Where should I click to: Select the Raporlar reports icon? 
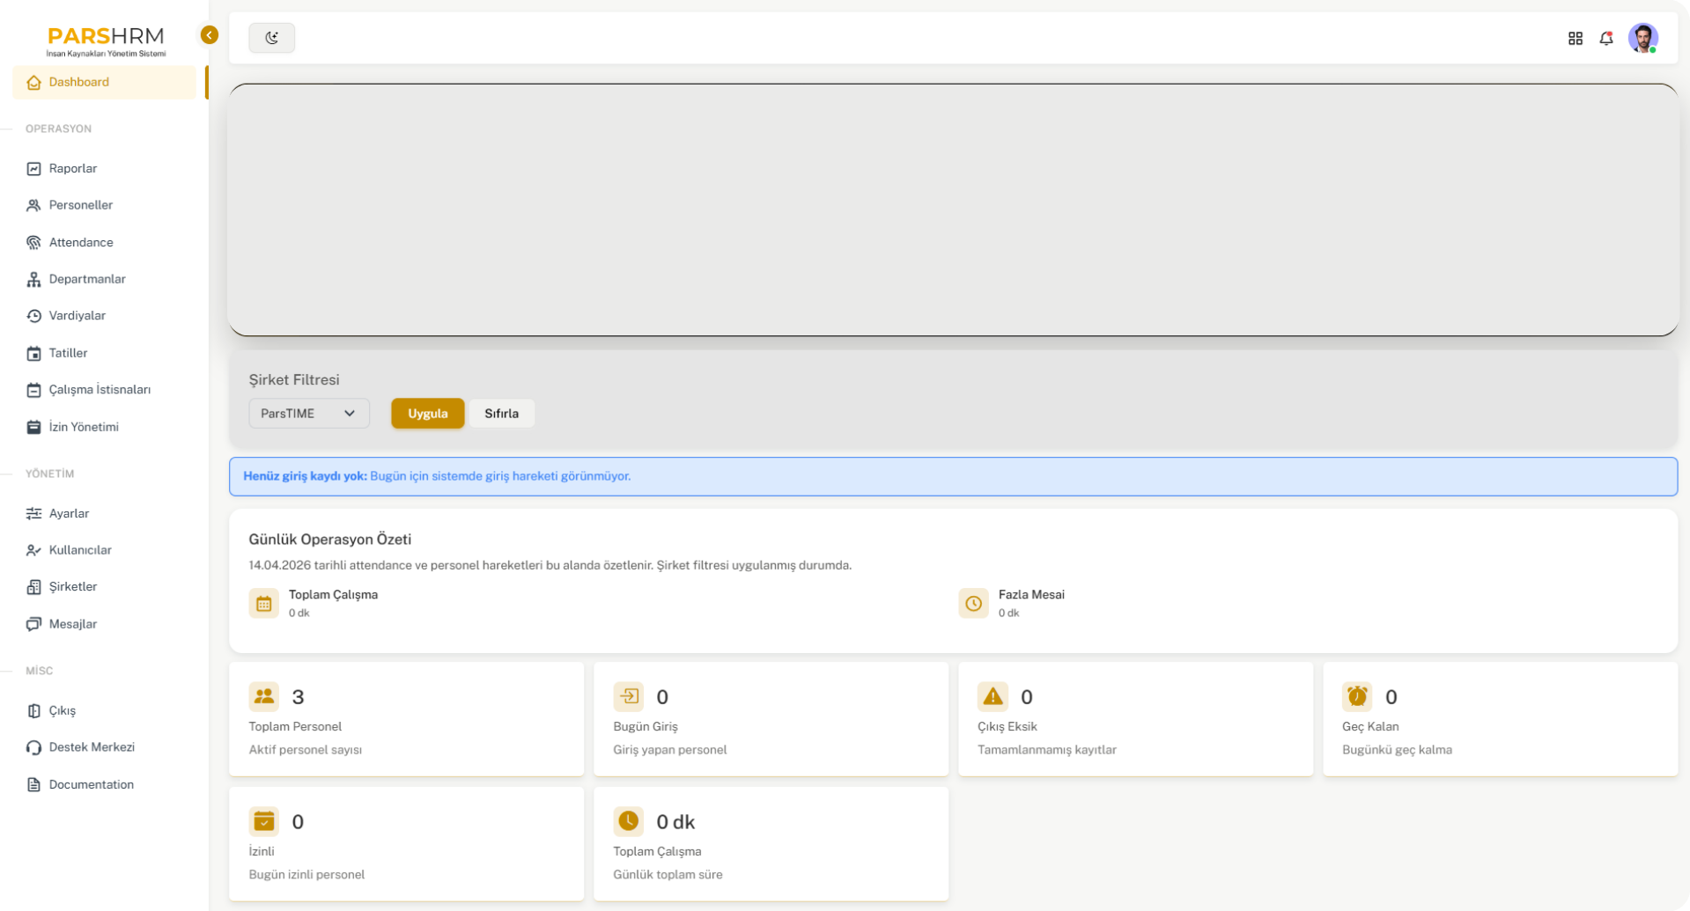click(x=33, y=167)
